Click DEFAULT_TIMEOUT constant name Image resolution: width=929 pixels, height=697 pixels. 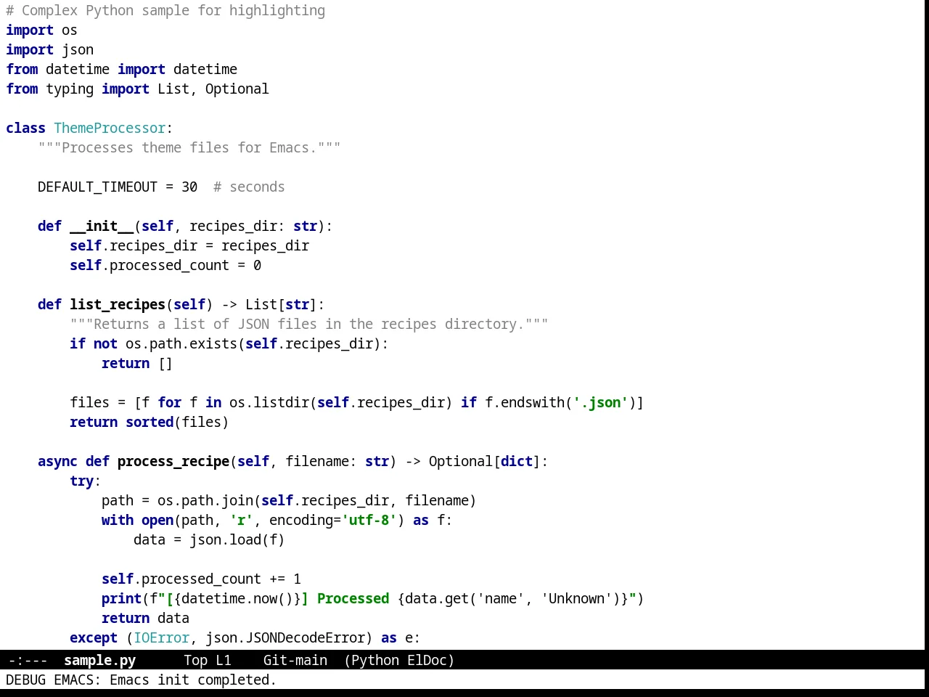coord(97,187)
